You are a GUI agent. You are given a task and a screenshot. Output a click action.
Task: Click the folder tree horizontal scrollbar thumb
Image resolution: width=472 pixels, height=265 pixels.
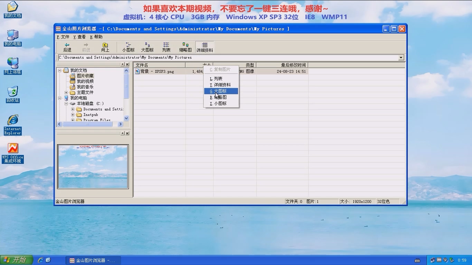(87, 124)
